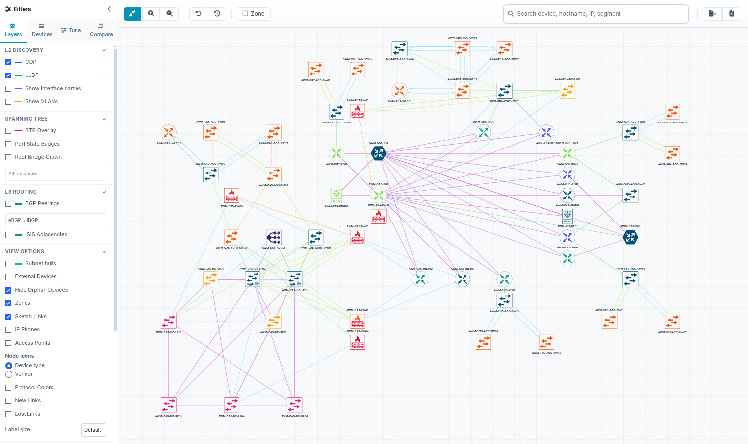Collapse the Filters panel with the chevron

pos(109,9)
